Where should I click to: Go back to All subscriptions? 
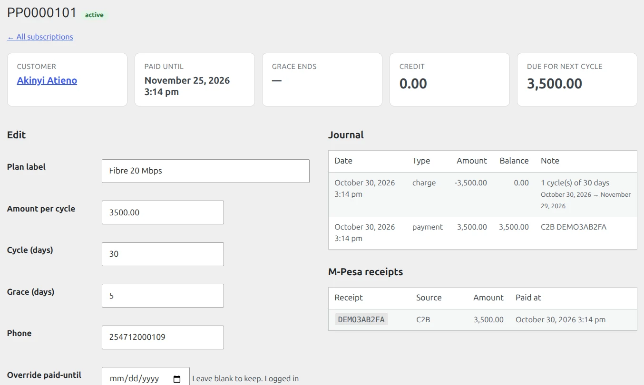coord(40,37)
